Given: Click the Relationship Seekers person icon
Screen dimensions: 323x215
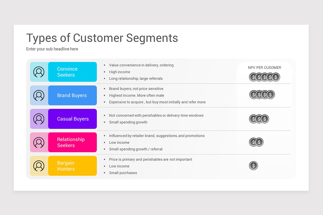Looking at the screenshot, I should tap(39, 142).
